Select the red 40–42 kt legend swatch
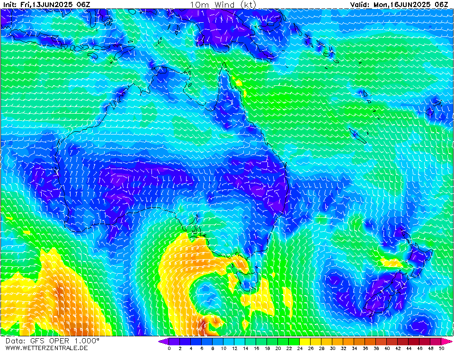Screen dimensions: 454x351 pyautogui.click(x=392, y=341)
